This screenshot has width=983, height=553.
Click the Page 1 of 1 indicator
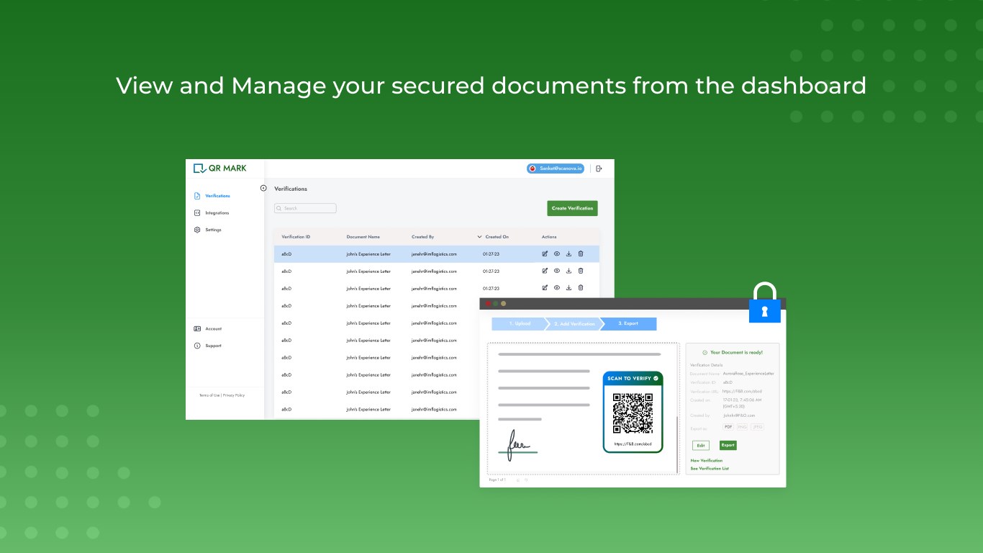[497, 480]
